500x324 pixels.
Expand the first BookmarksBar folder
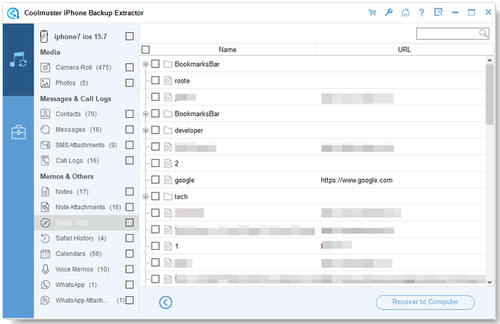(x=146, y=64)
